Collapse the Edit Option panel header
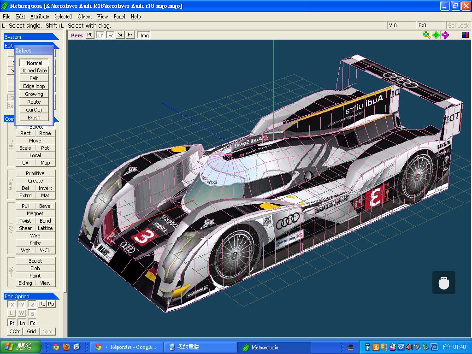Screen dimensions: 472x354 coord(31,296)
